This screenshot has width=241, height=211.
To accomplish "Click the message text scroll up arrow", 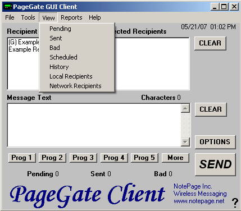I will pyautogui.click(x=185, y=108).
